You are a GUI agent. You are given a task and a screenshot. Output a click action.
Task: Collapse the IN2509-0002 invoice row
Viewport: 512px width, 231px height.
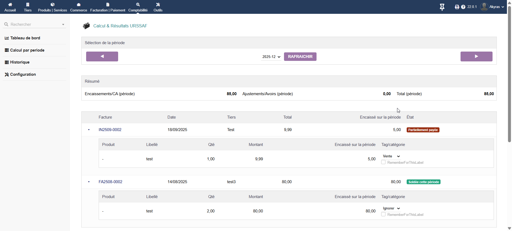[89, 130]
